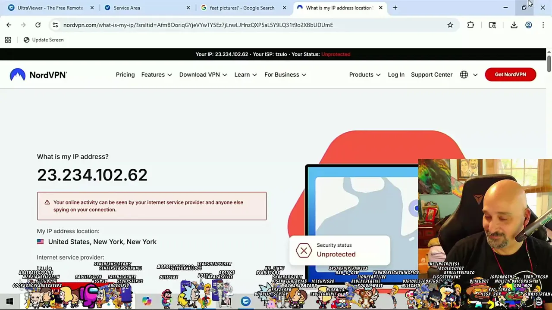Screen dimensions: 552x310
Task: Open the Chrome three-dot menu
Action: (543, 25)
